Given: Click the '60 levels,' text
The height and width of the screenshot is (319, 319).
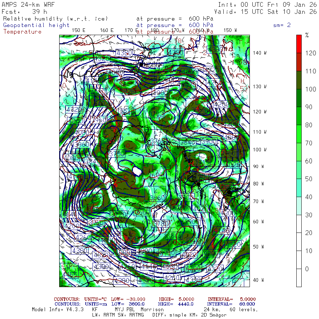Looking at the screenshot, I should pos(244,309).
